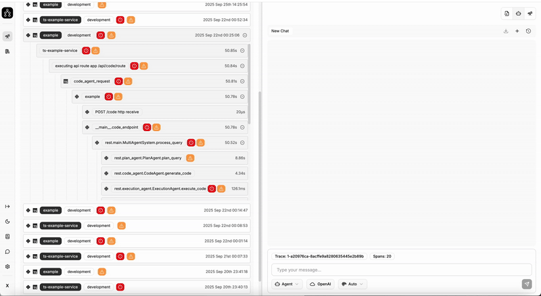
Task: Open the Auto model dropdown
Action: (x=352, y=285)
